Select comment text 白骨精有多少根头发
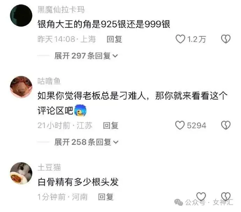Viewport: 241px width, 212px height. tap(78, 182)
